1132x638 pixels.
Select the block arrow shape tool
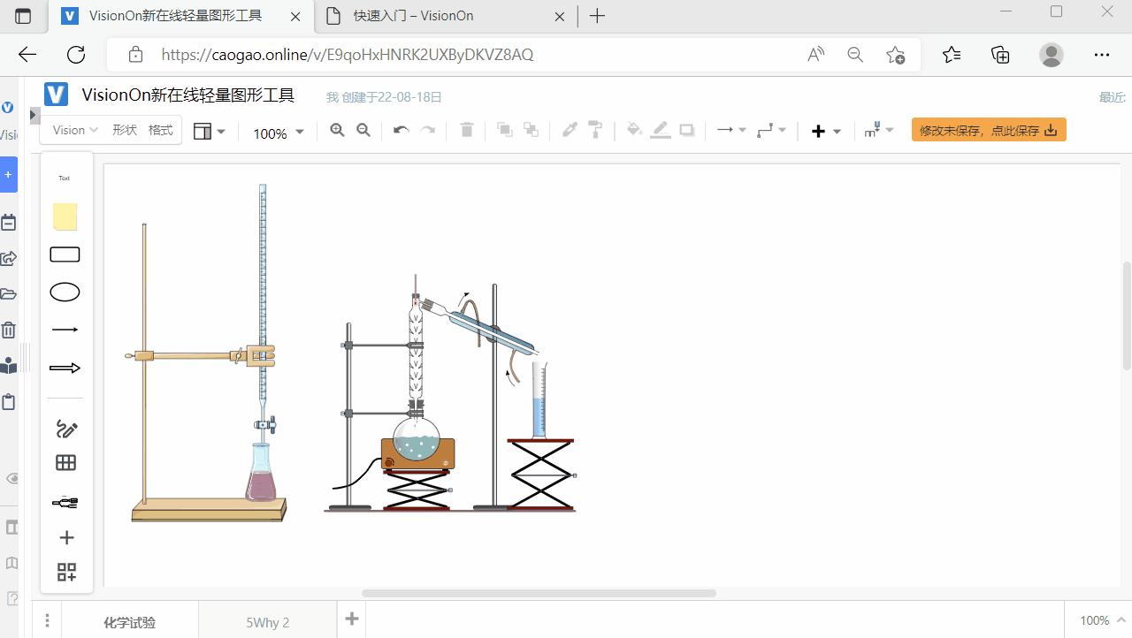[x=65, y=367]
